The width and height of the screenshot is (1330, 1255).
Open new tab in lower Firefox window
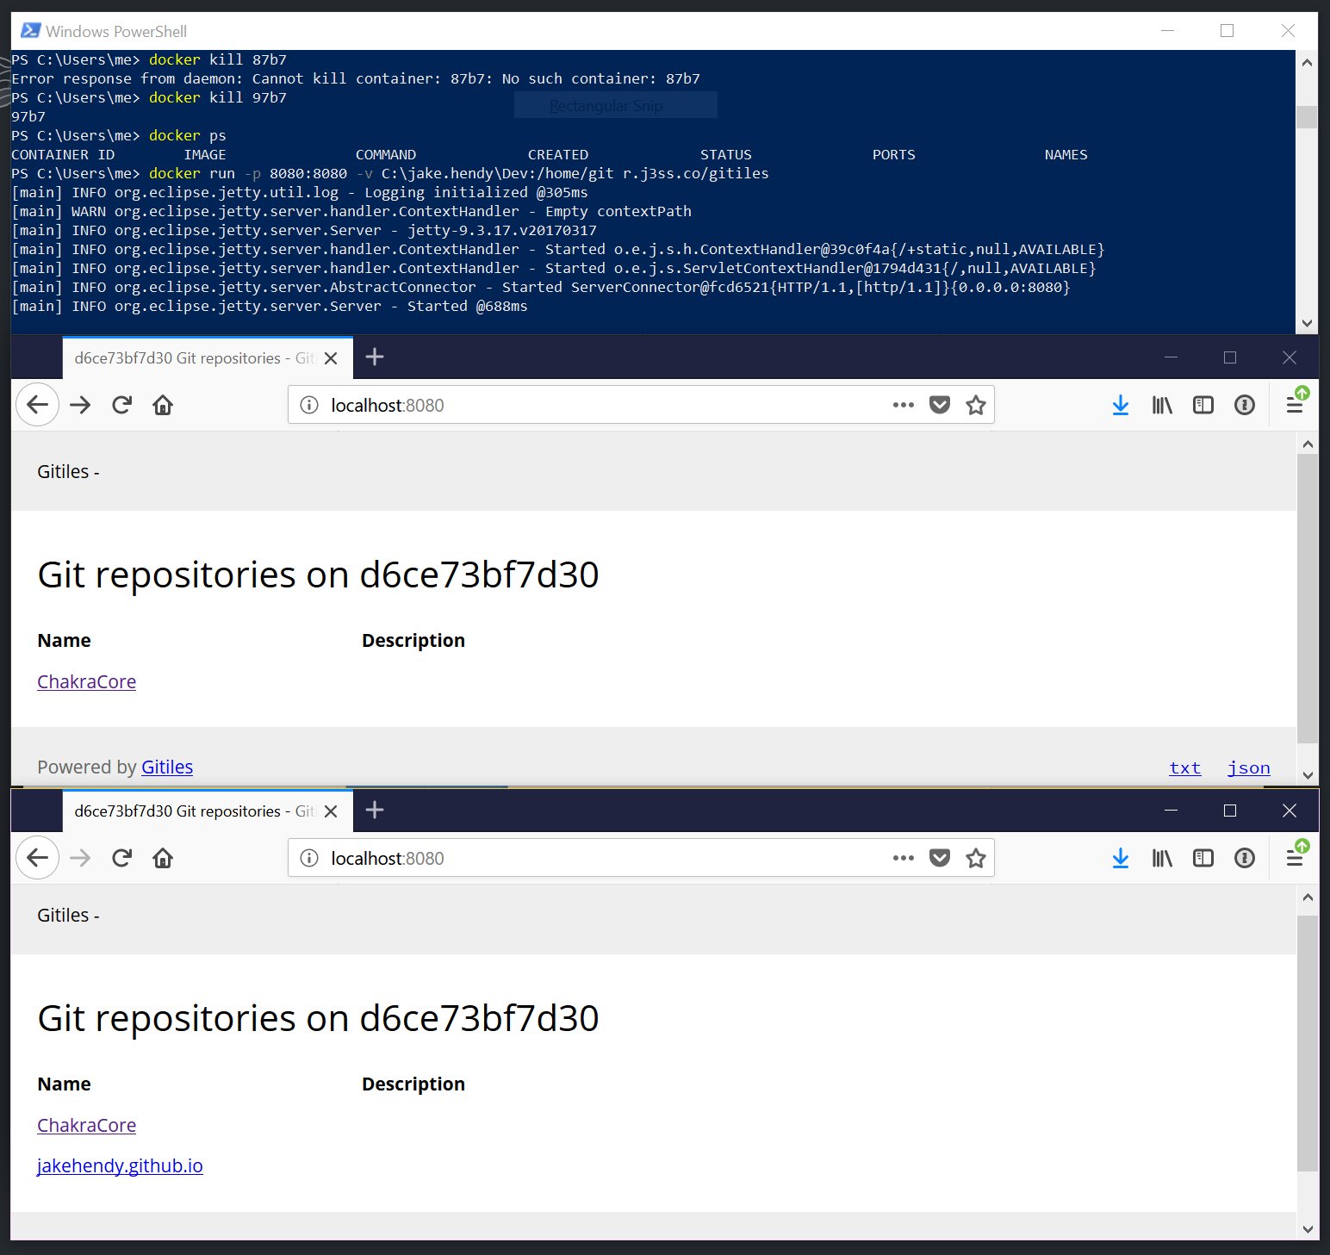375,810
